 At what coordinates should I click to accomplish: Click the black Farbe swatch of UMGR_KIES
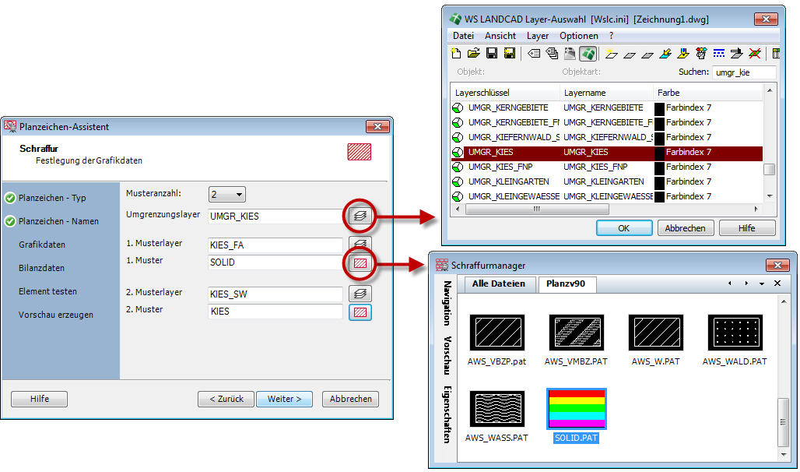[x=659, y=152]
